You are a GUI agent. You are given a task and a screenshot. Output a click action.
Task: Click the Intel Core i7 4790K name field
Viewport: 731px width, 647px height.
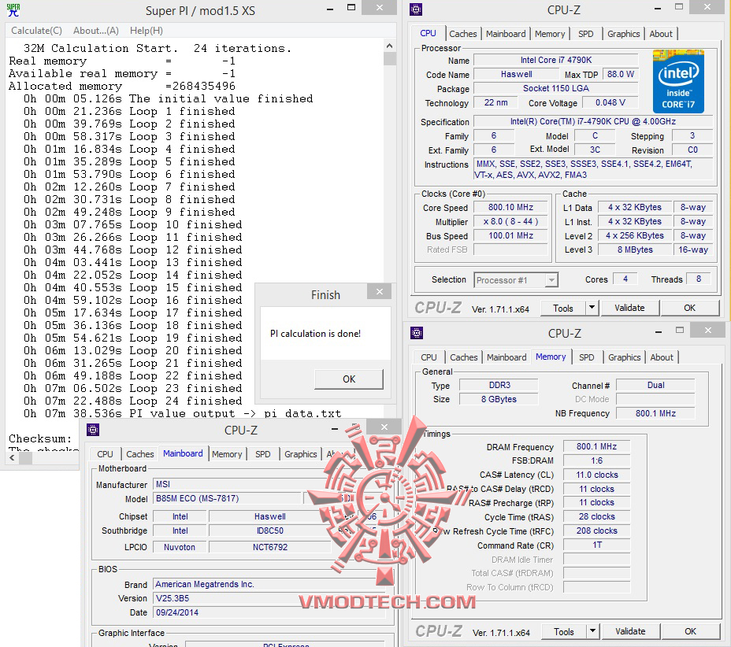(555, 60)
